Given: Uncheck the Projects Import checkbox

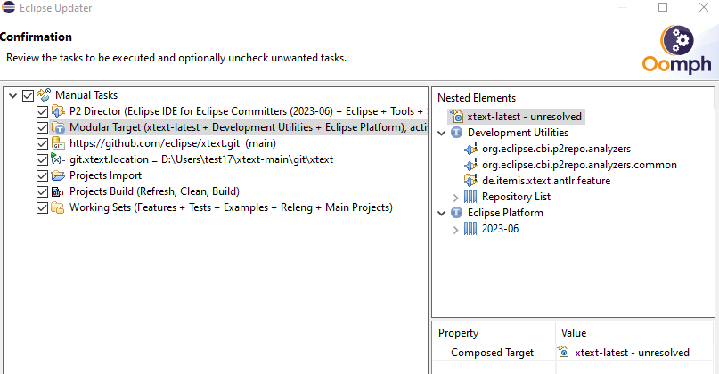Looking at the screenshot, I should coord(42,175).
